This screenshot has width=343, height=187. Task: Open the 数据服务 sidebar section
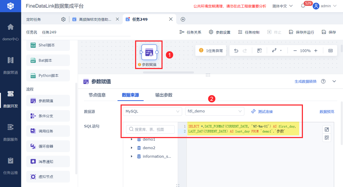point(11,132)
